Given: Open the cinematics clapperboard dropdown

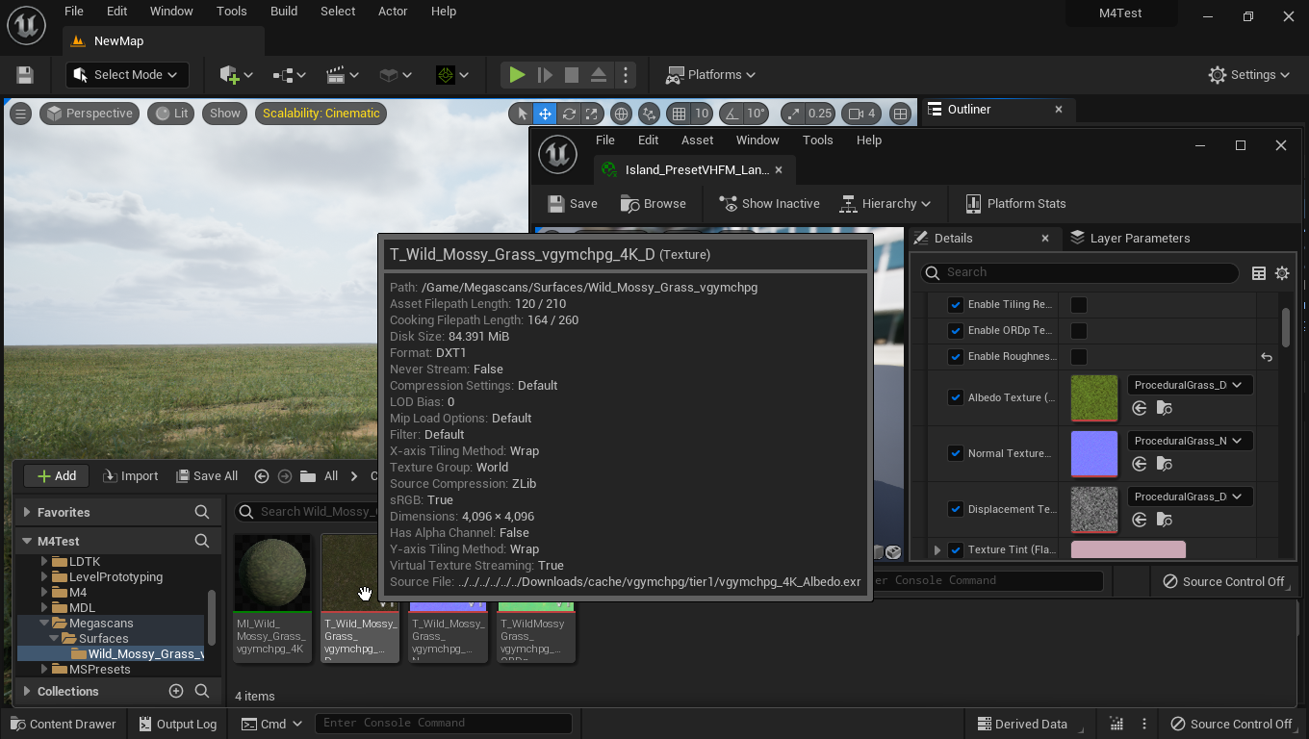Looking at the screenshot, I should coord(343,75).
